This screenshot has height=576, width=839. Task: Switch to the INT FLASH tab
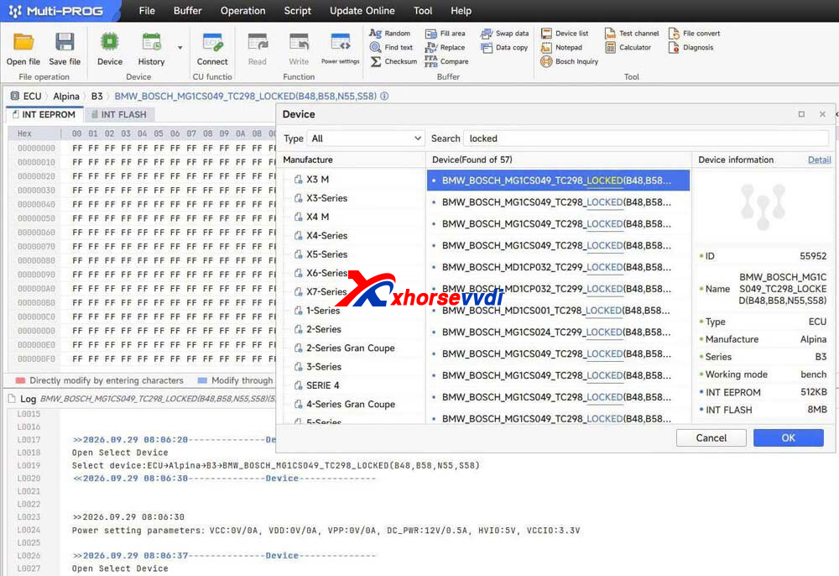click(x=118, y=114)
